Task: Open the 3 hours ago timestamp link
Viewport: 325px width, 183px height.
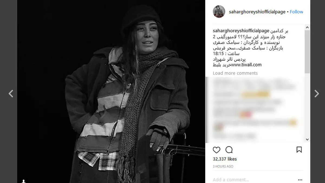Action: pos(223,166)
